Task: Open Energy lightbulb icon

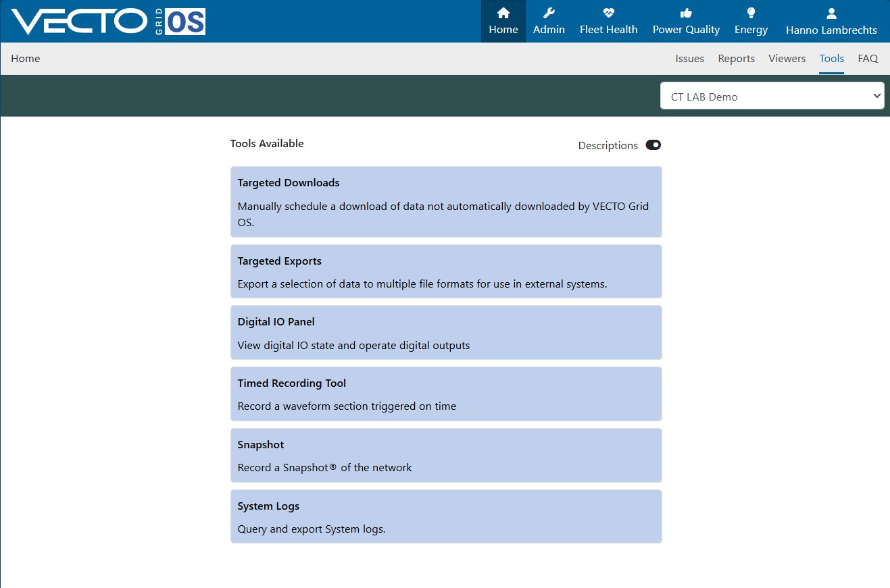Action: (751, 13)
